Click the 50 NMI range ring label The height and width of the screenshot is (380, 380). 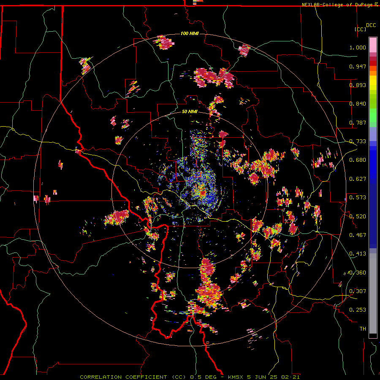(190, 112)
